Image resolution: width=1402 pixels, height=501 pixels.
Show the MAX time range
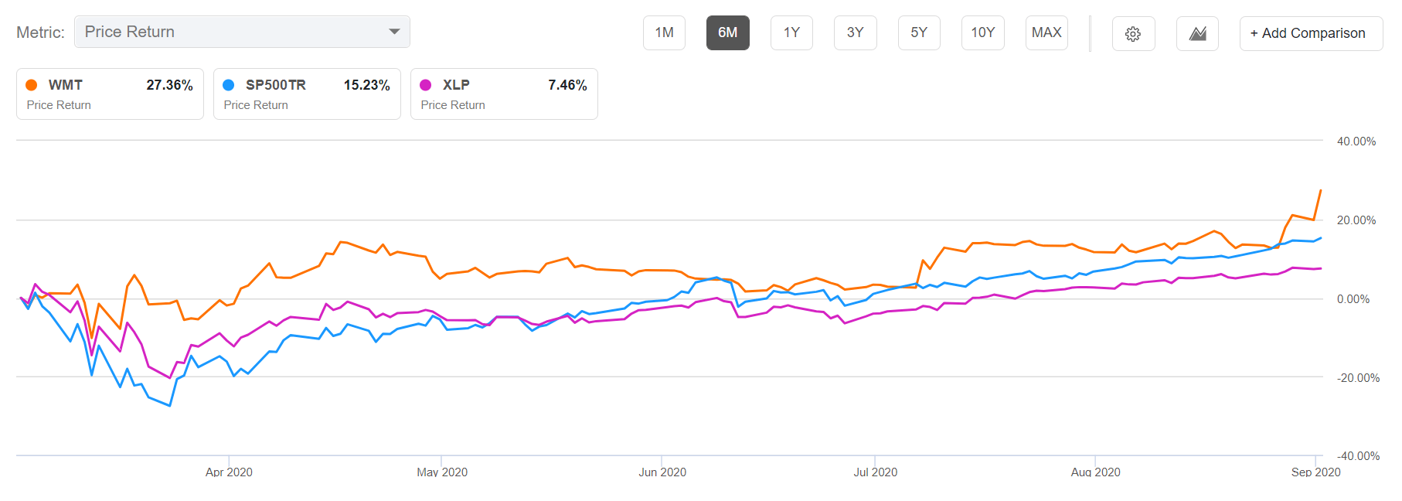point(1046,32)
